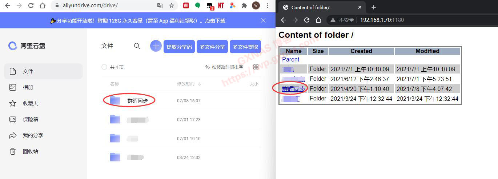Screen dimensions: 498x179
Task: Click the 多文件分享 button
Action: (x=212, y=47)
